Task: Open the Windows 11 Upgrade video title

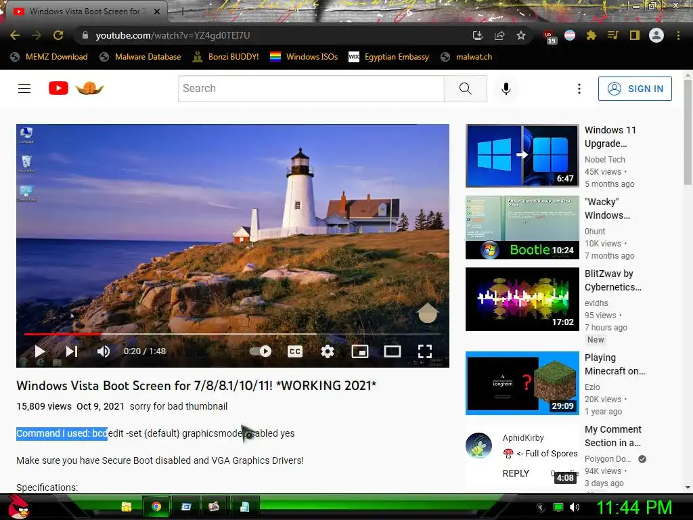Action: 610,137
